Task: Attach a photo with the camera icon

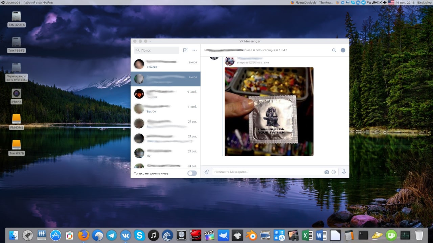Action: [x=327, y=172]
